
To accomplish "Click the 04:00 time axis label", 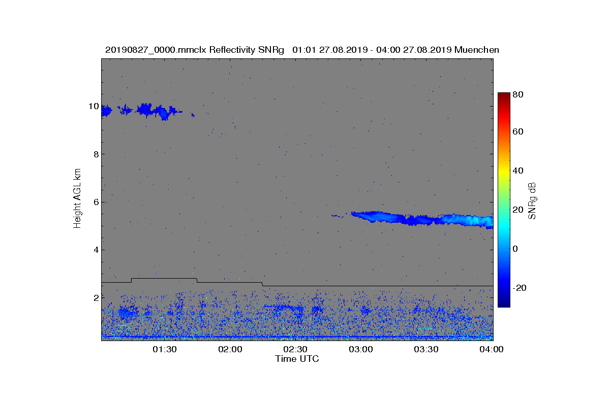I will 491,349.
